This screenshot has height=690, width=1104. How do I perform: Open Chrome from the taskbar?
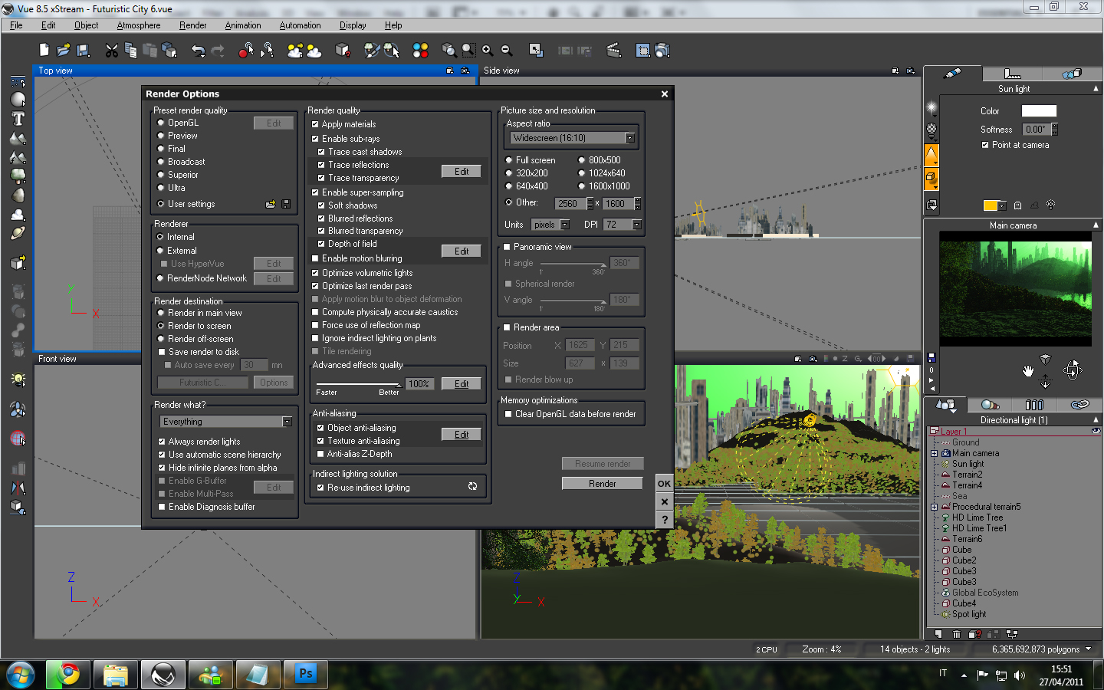click(68, 675)
